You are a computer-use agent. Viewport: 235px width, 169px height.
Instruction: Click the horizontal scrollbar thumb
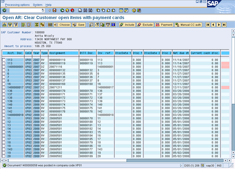175,160
